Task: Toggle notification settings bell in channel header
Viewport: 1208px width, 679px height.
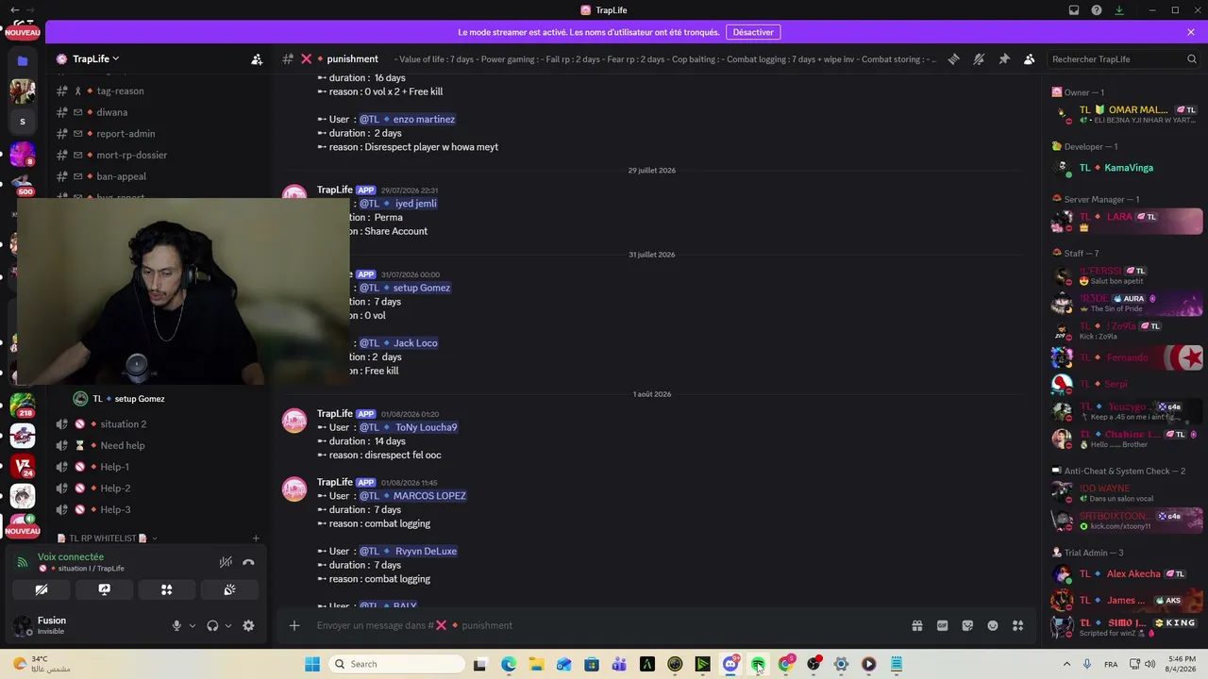Action: tap(979, 58)
